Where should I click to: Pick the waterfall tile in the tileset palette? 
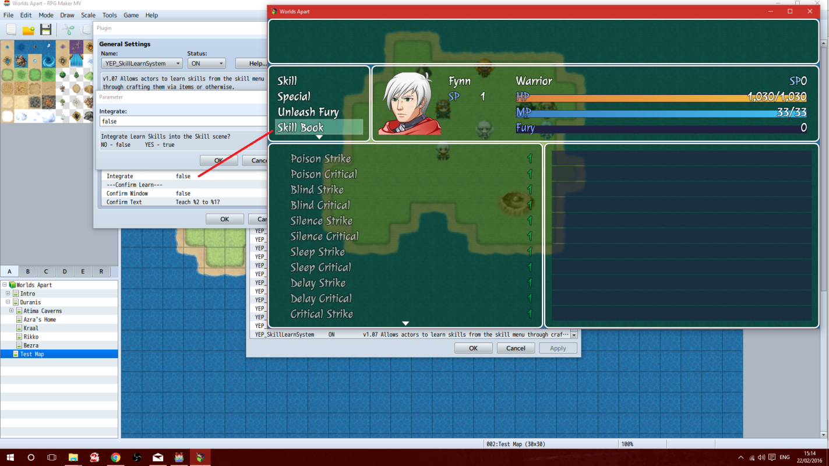(x=76, y=60)
